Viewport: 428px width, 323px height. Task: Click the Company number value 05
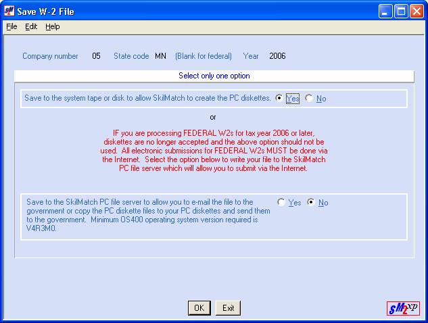point(96,56)
